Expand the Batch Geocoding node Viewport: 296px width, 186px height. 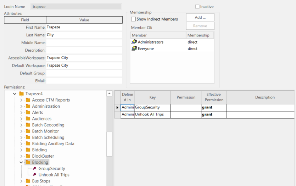(x=21, y=125)
